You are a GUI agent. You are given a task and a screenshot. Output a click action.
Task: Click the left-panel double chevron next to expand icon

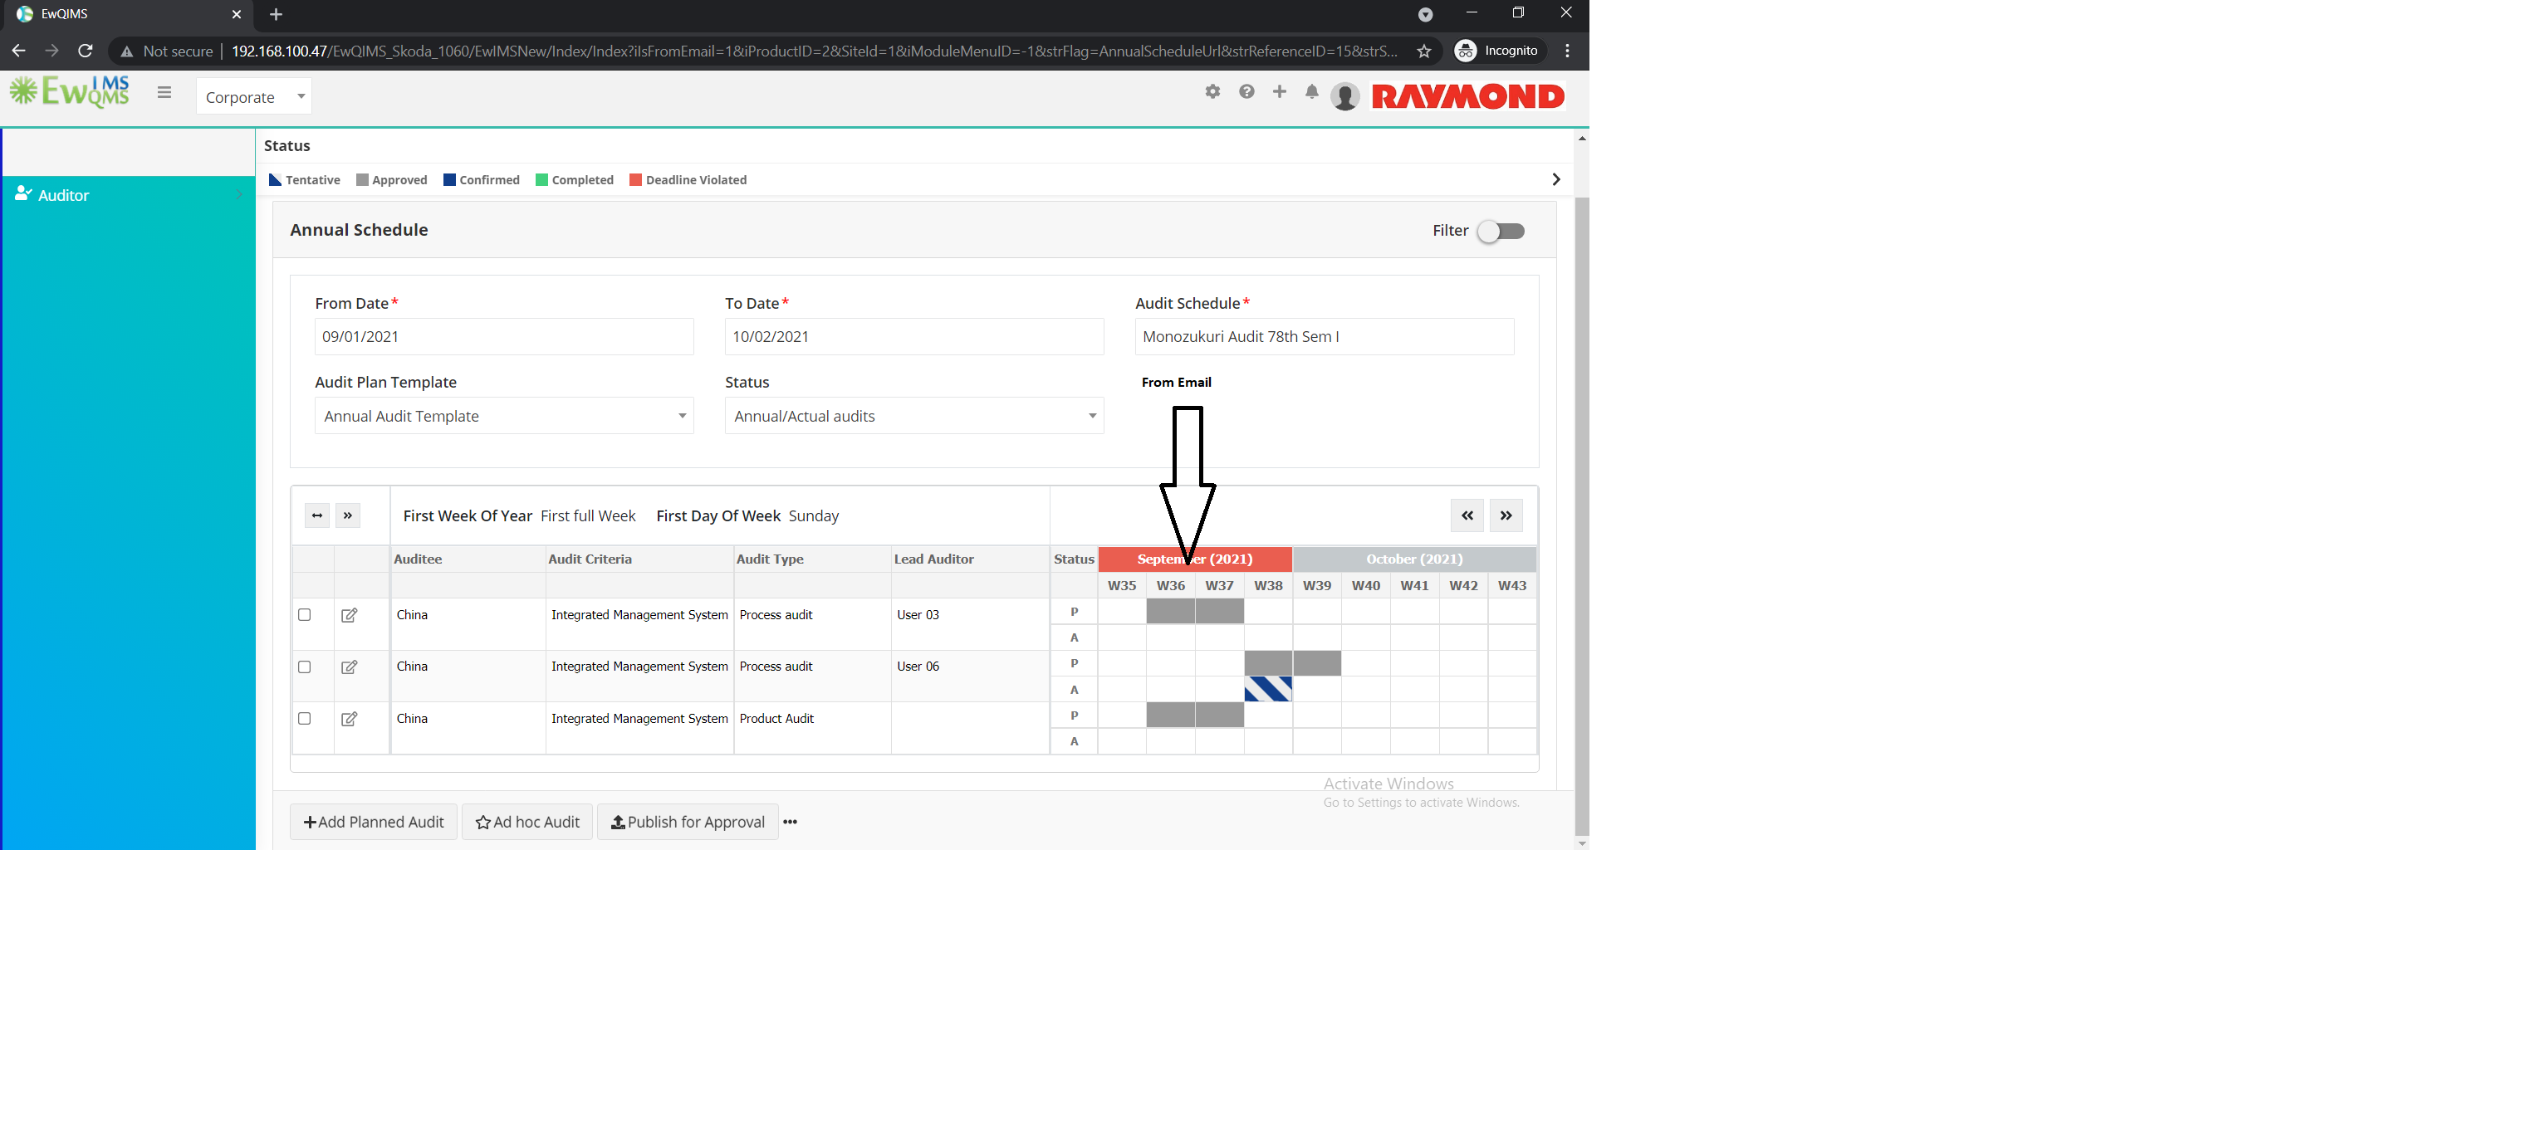point(347,515)
